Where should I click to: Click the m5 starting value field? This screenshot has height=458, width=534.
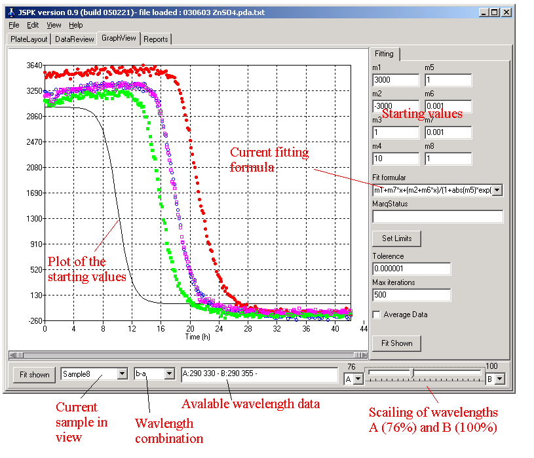tap(448, 80)
